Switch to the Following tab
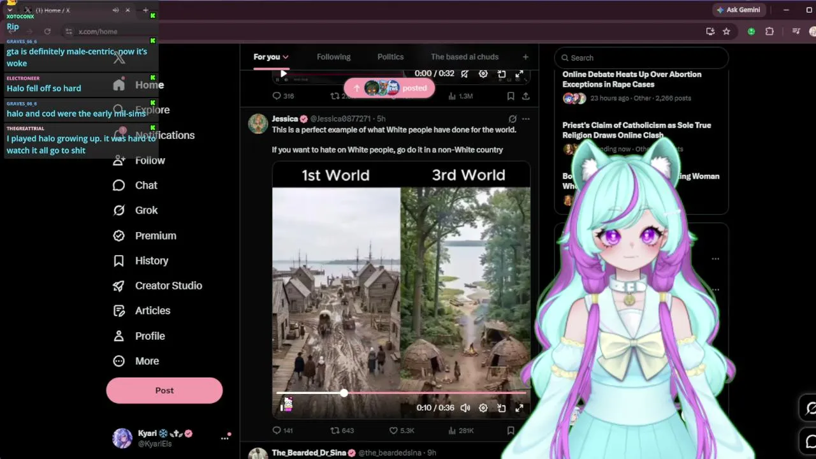Screen dimensions: 816x459 pyautogui.click(x=333, y=57)
